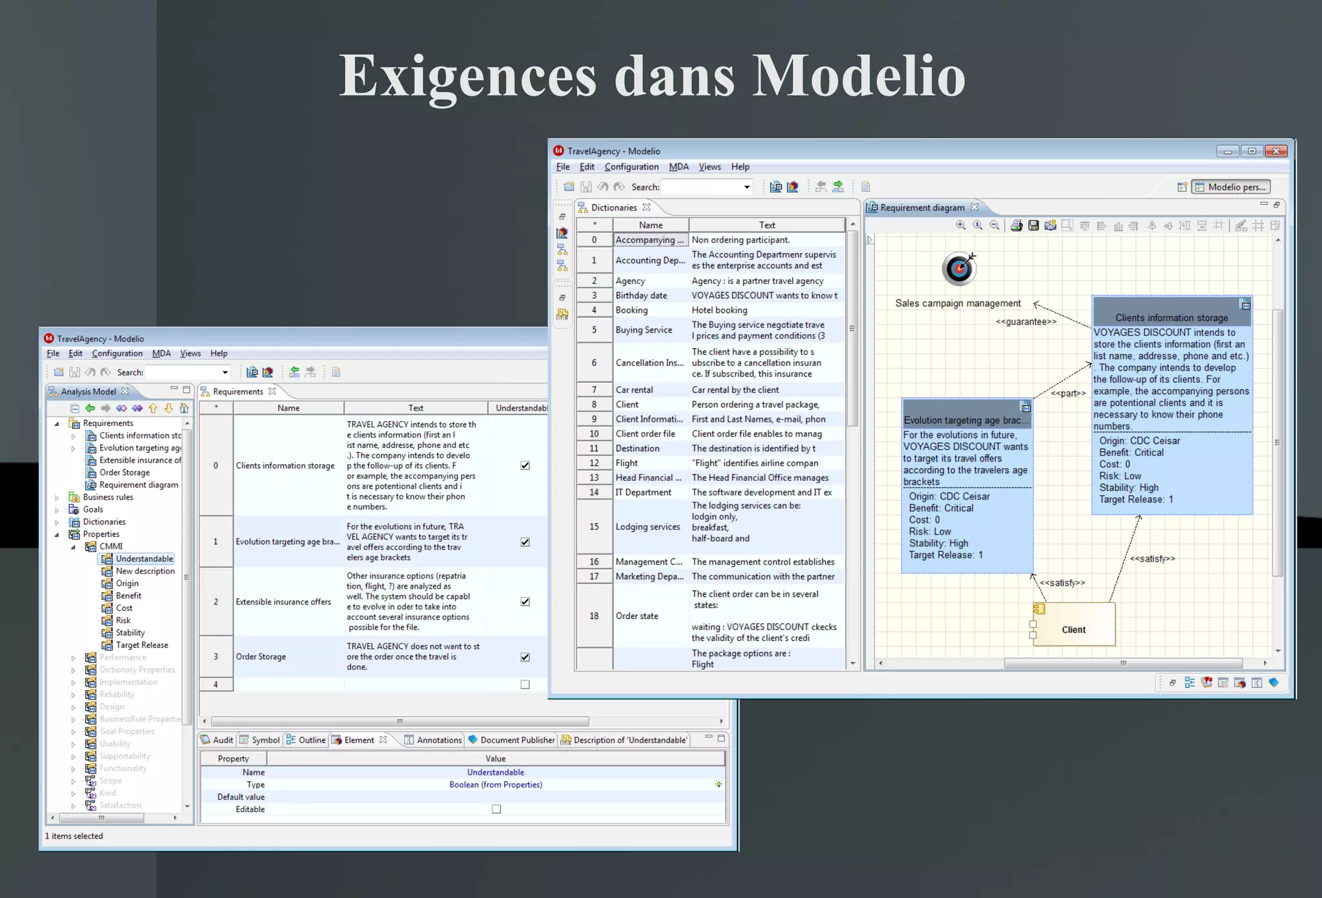The width and height of the screenshot is (1322, 898).
Task: Toggle Understandable checkbox for Clients information storage
Action: [525, 465]
